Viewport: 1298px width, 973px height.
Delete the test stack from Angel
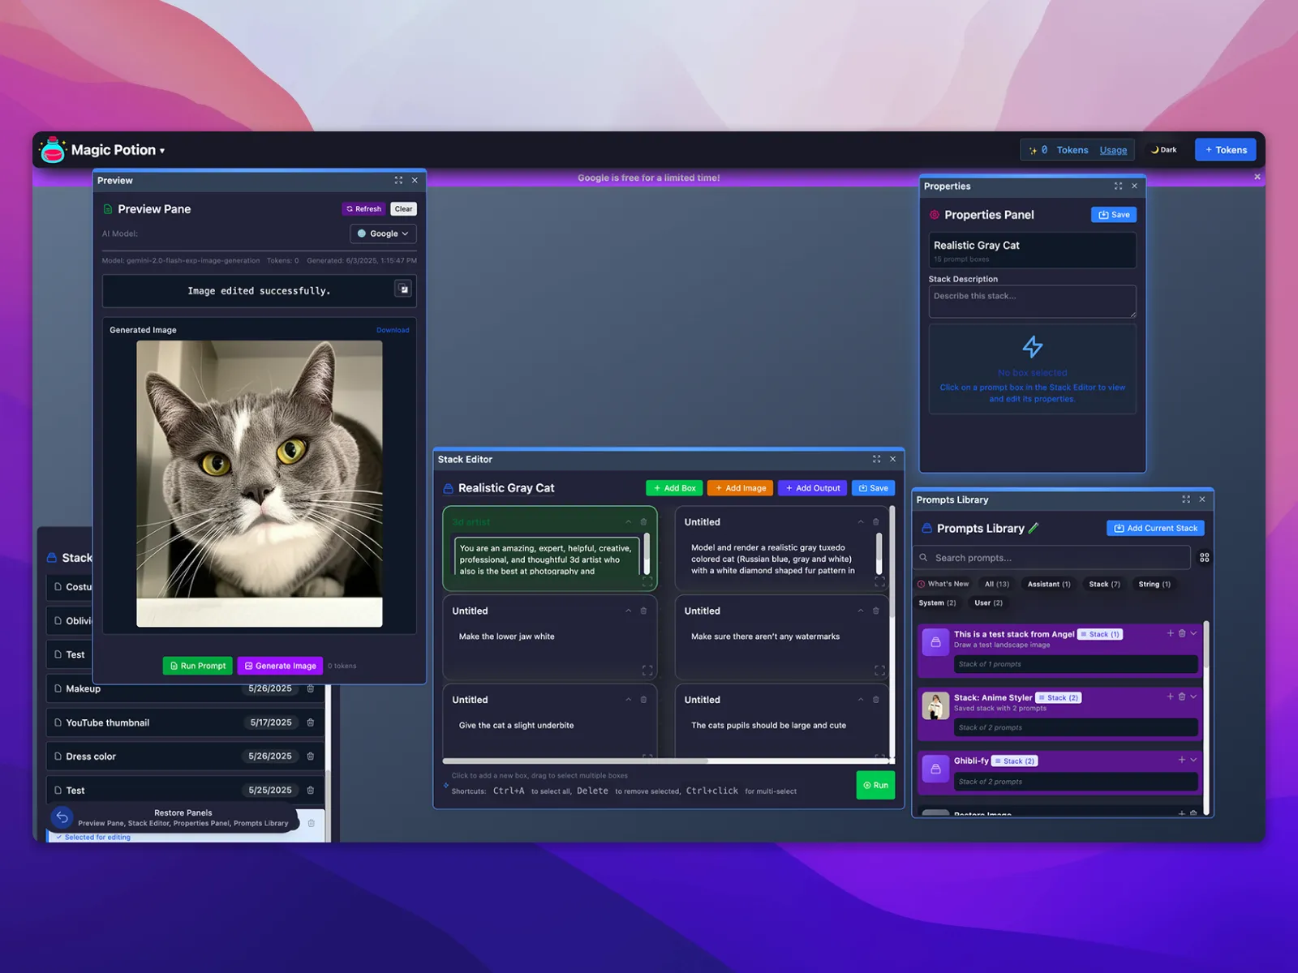click(x=1182, y=633)
